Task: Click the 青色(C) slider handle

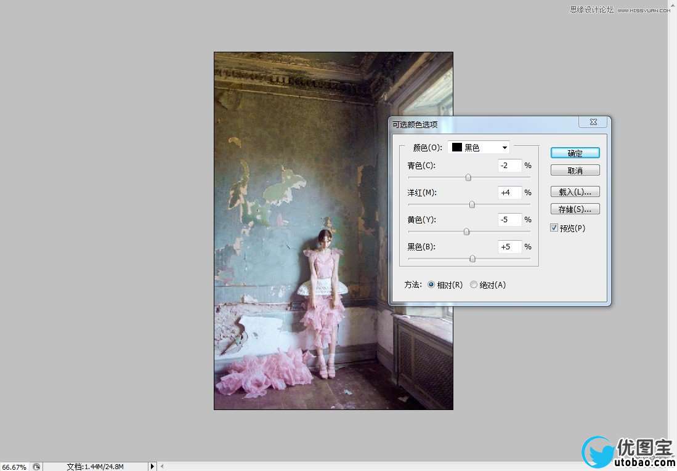Action: pos(468,177)
